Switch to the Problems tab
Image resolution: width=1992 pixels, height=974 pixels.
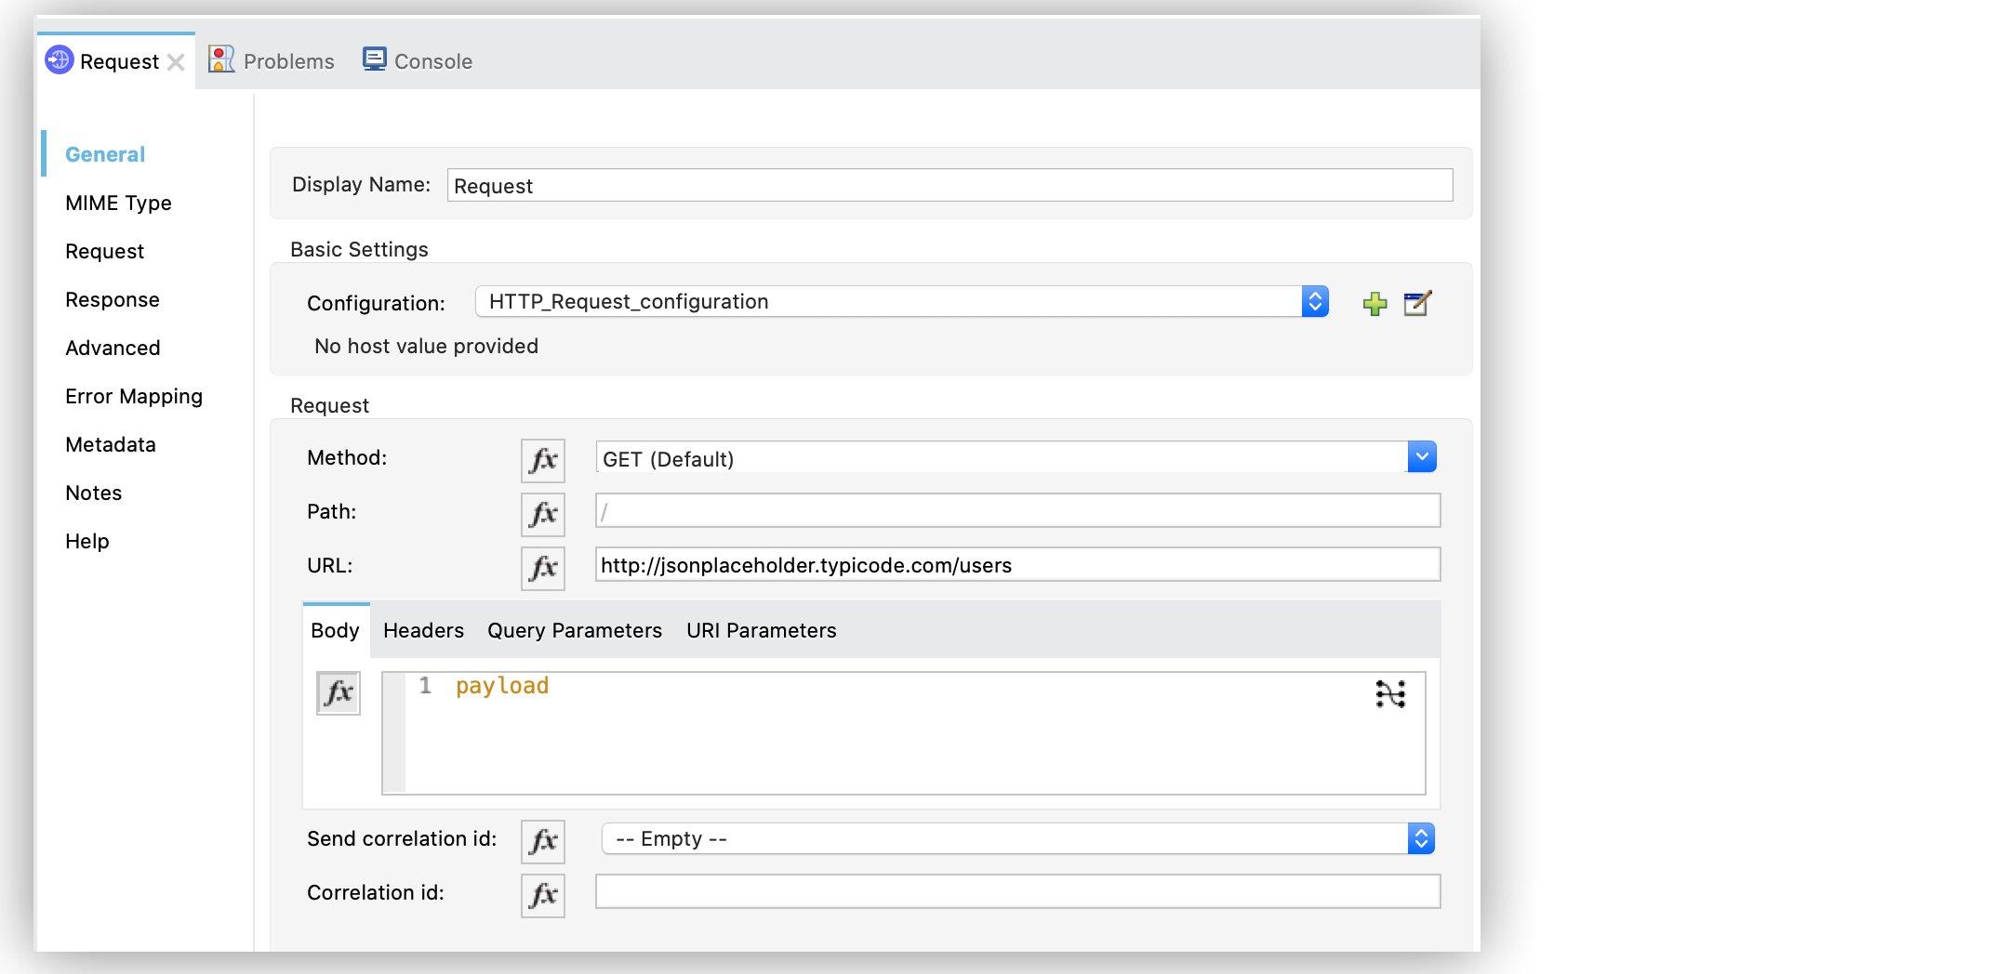pyautogui.click(x=272, y=61)
